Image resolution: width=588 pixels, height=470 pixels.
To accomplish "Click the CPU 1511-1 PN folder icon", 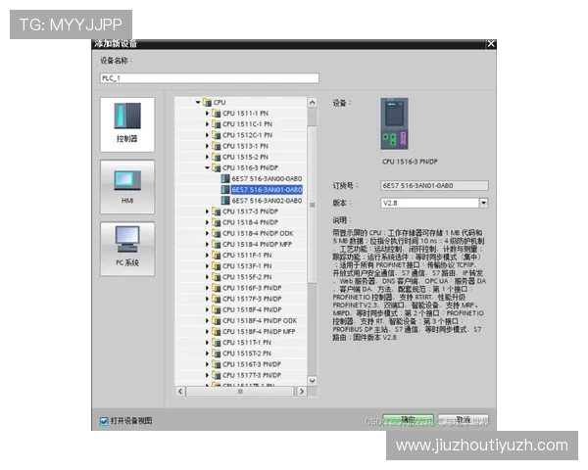I will [x=216, y=113].
